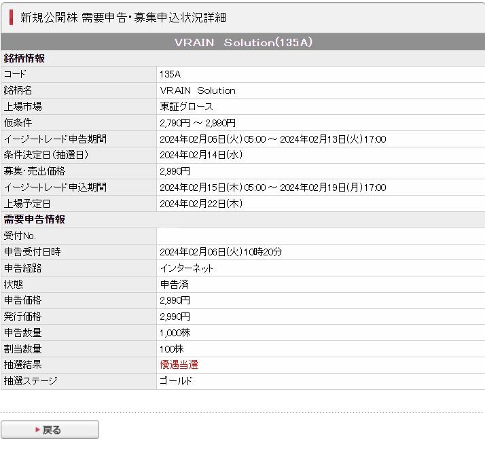Click the empty 受付No. value cell
Image resolution: width=485 pixels, height=449 pixels.
tap(321, 236)
